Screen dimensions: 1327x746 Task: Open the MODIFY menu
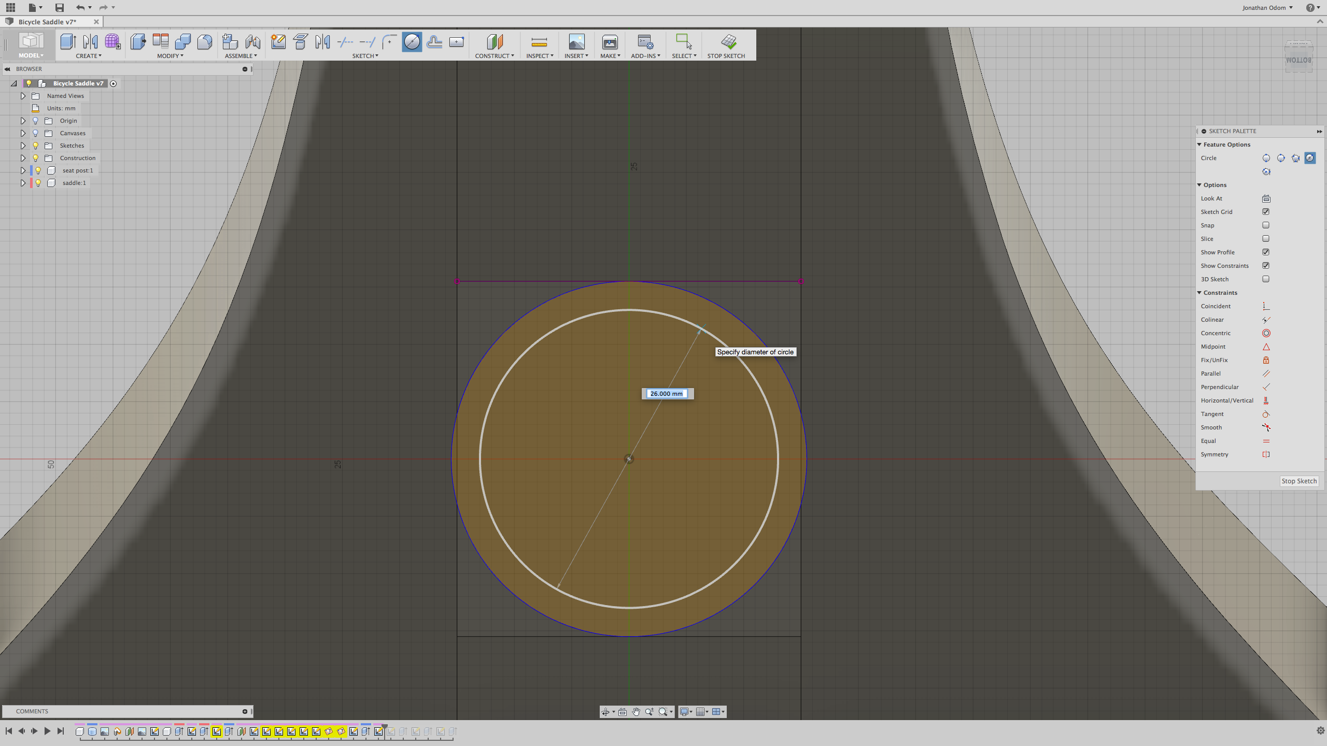point(170,56)
